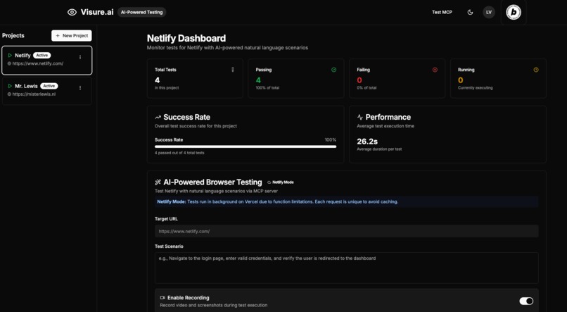Focus the Test Scenario text area
Screen dimensions: 567x312
tap(346, 268)
